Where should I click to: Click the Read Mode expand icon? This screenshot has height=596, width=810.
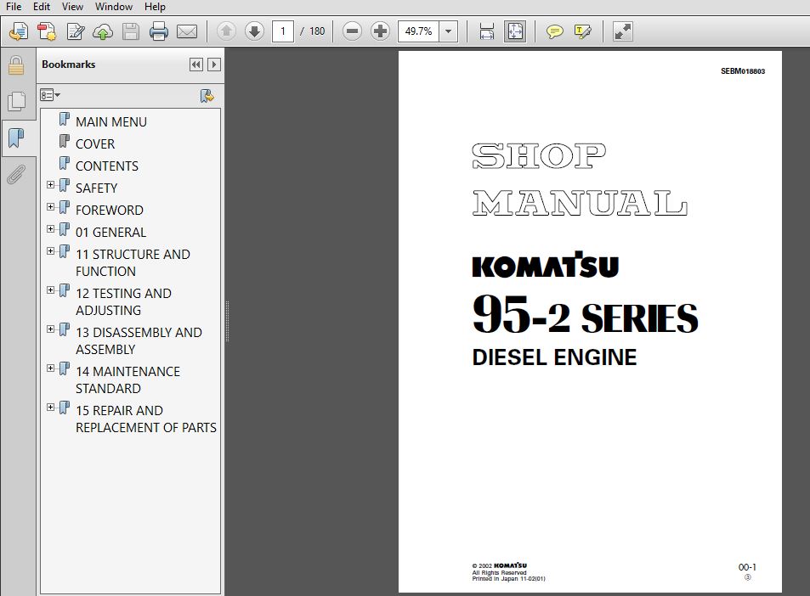[x=622, y=31]
